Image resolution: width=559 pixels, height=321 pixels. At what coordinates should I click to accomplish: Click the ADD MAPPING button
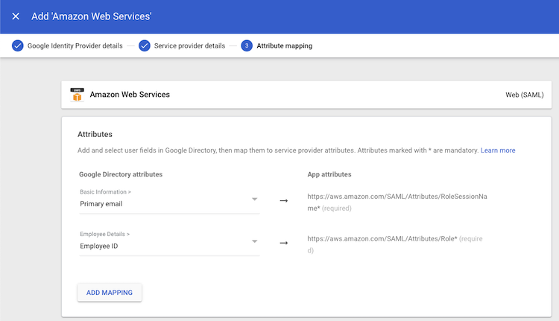point(110,293)
